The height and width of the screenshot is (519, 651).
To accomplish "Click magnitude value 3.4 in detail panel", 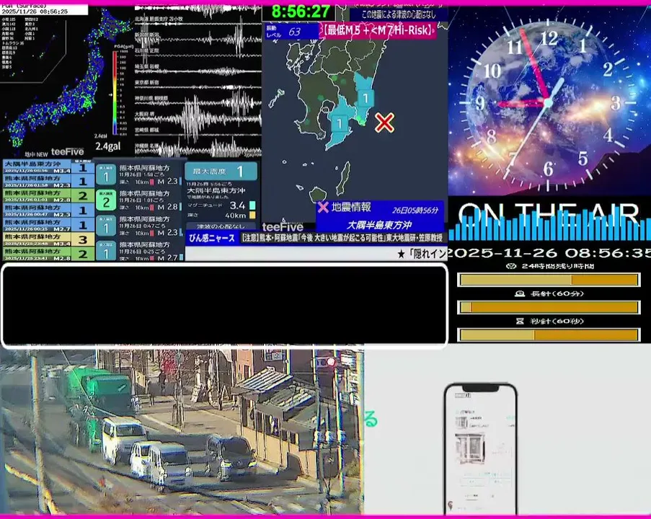I will tap(237, 205).
